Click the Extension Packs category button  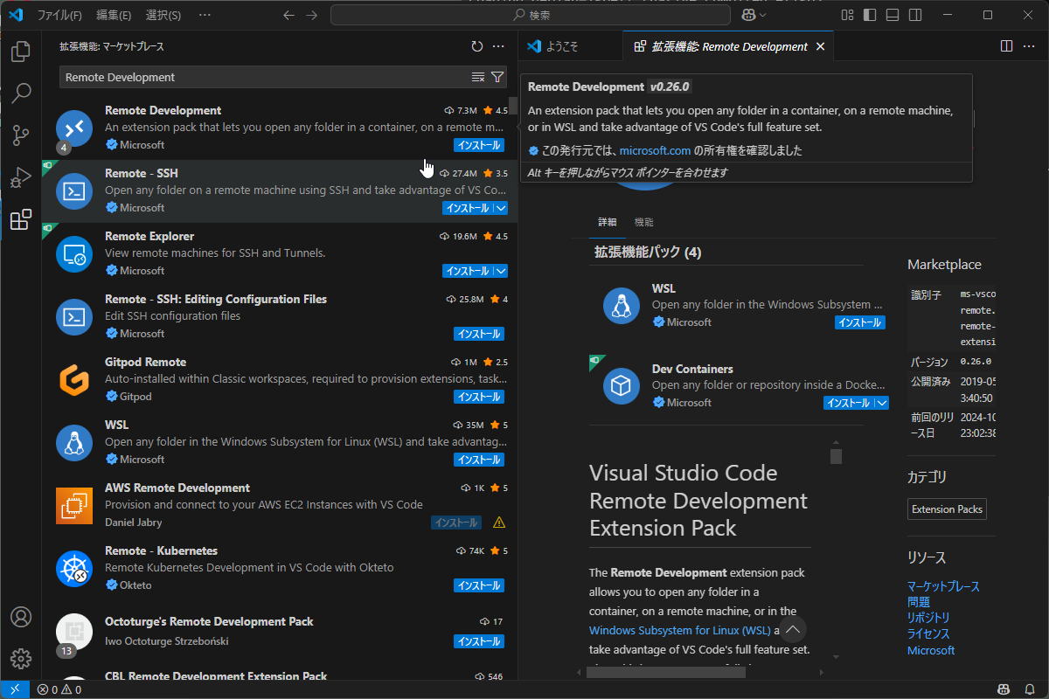[947, 509]
